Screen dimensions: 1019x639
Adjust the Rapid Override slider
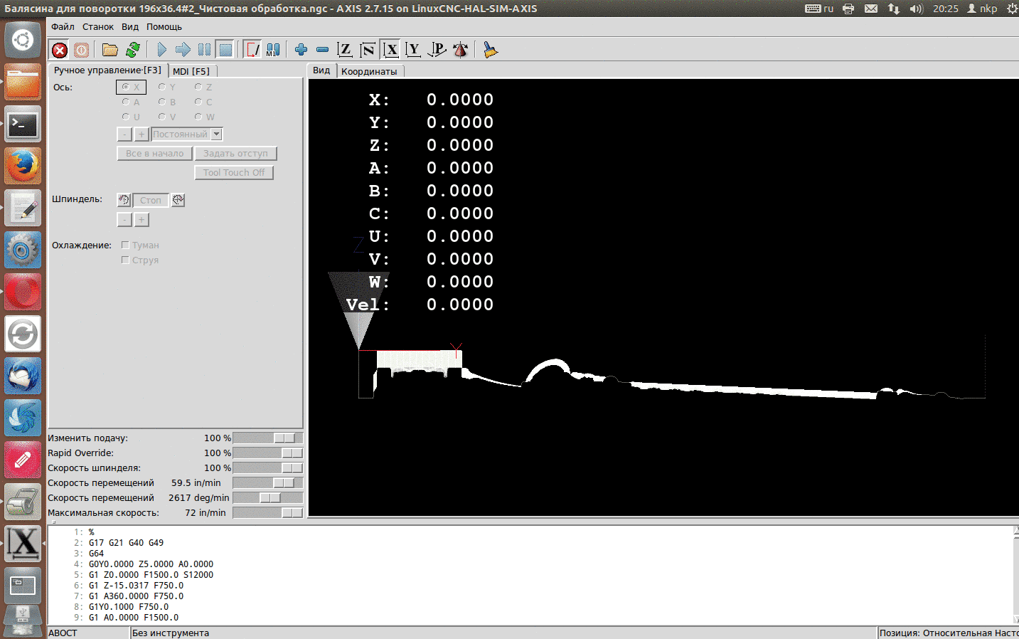coord(267,453)
